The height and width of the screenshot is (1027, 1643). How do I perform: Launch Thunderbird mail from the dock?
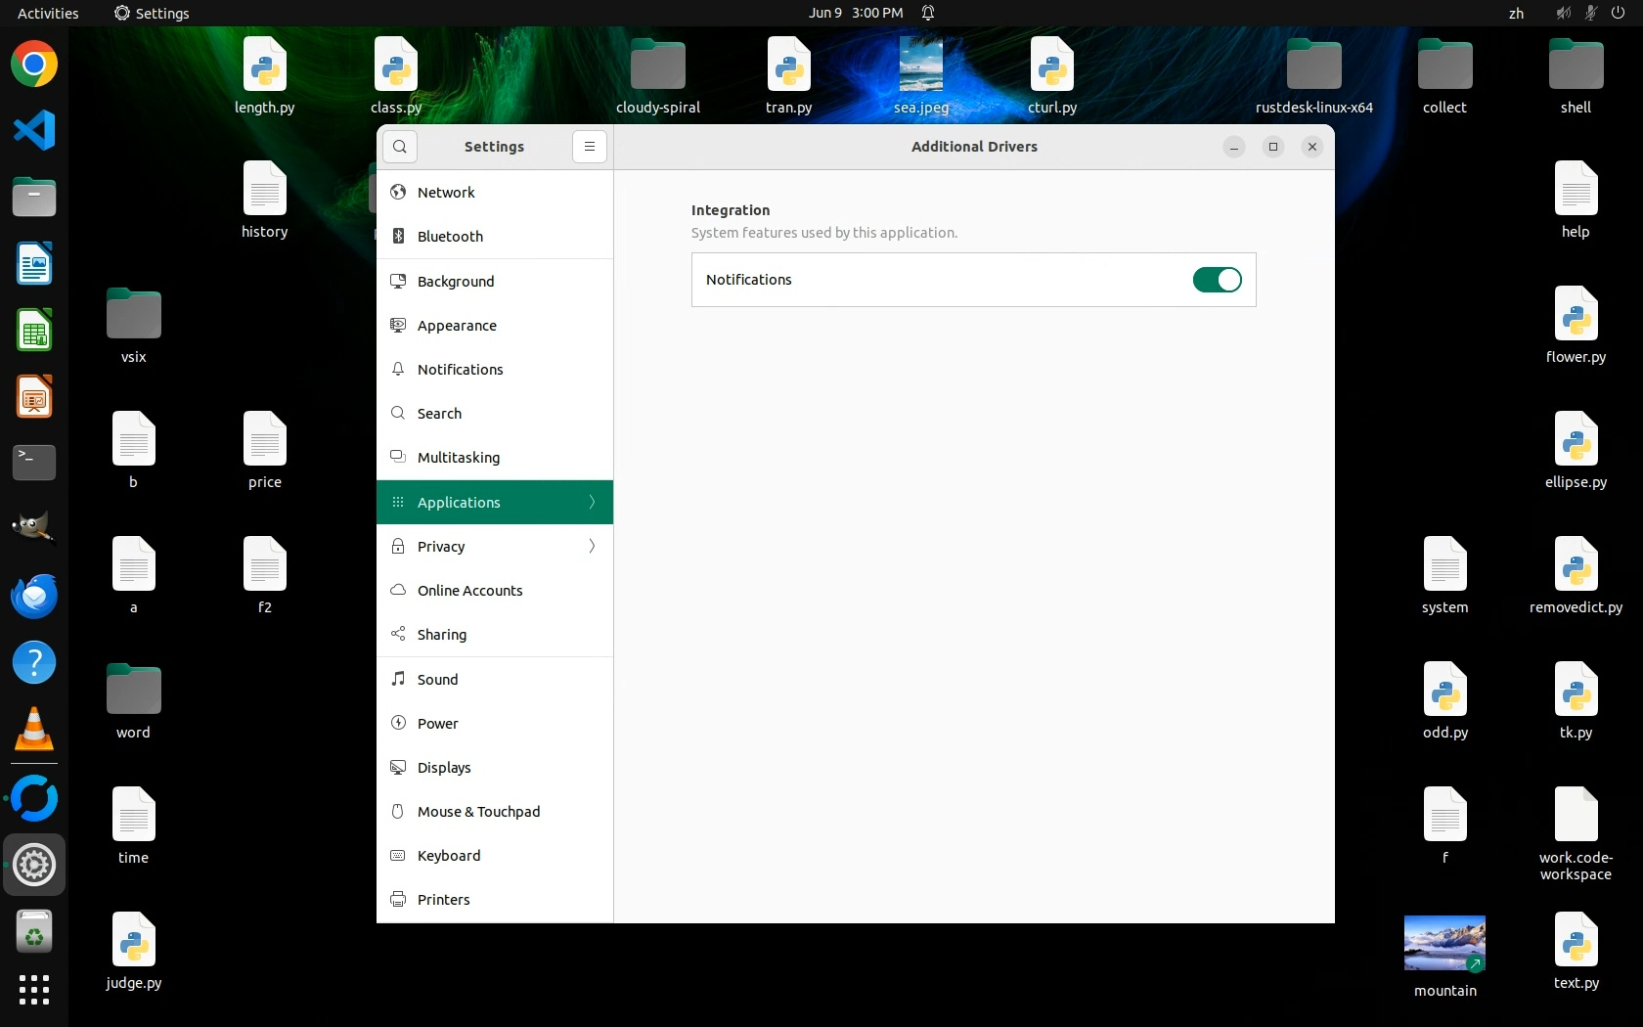click(x=34, y=597)
